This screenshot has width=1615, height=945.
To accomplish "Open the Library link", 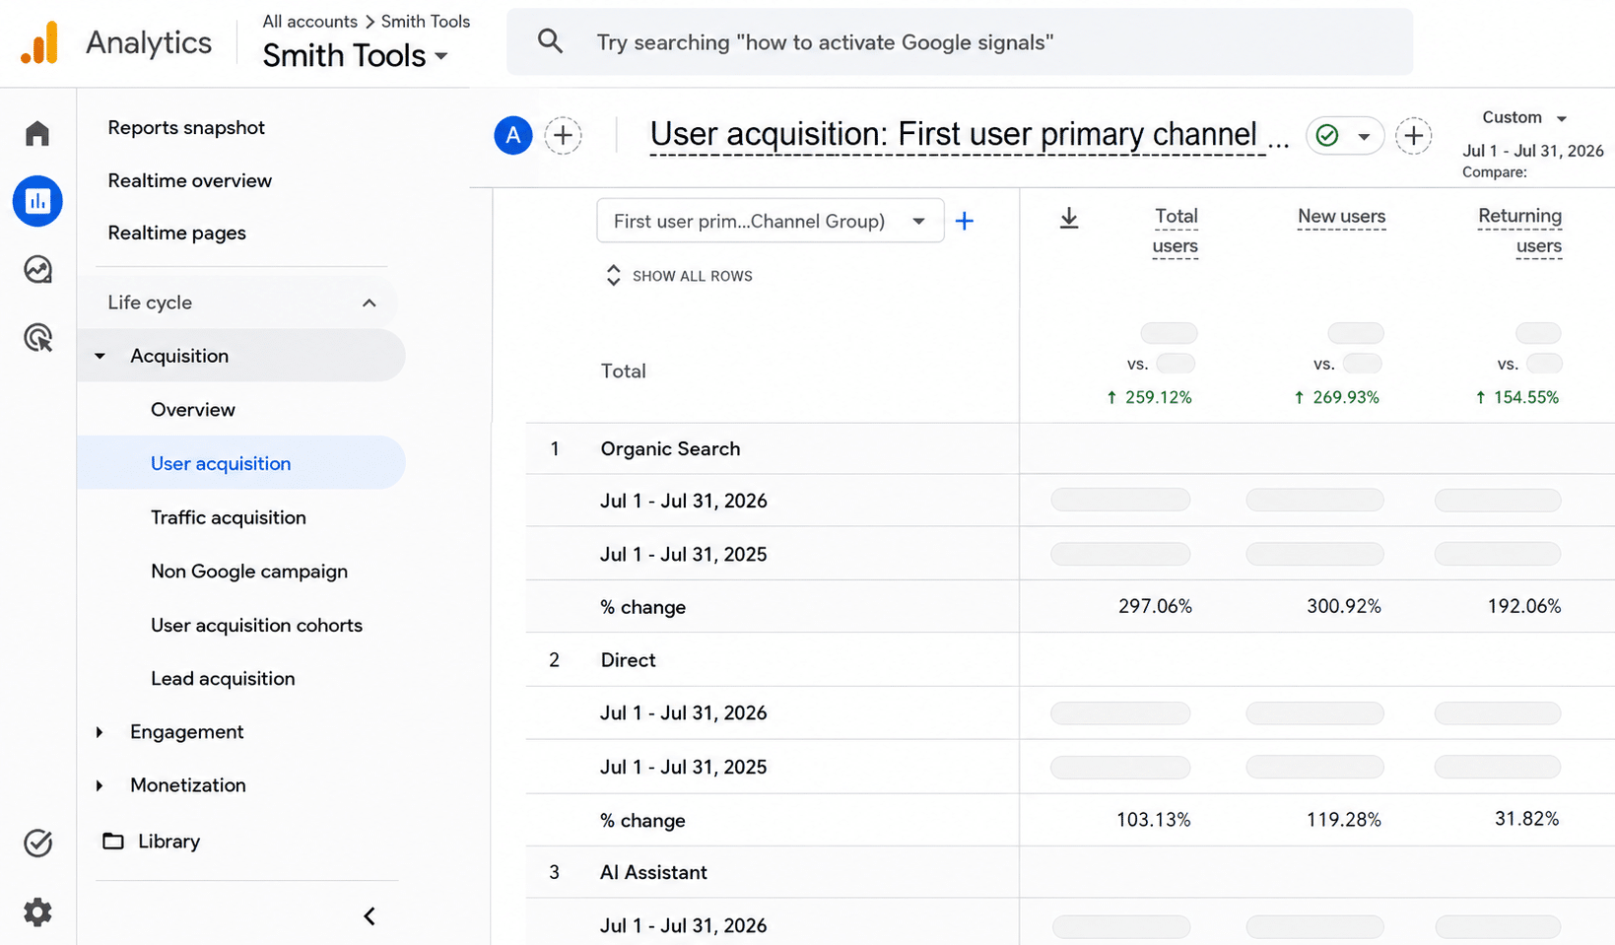I will point(168,842).
